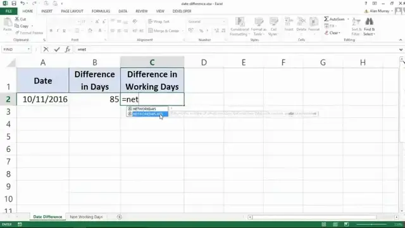
Task: Activate Format Painter
Action: (x=29, y=33)
